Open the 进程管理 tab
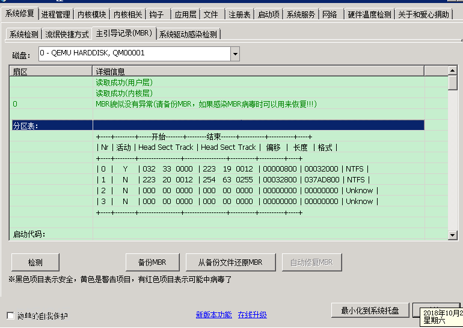 pyautogui.click(x=56, y=14)
